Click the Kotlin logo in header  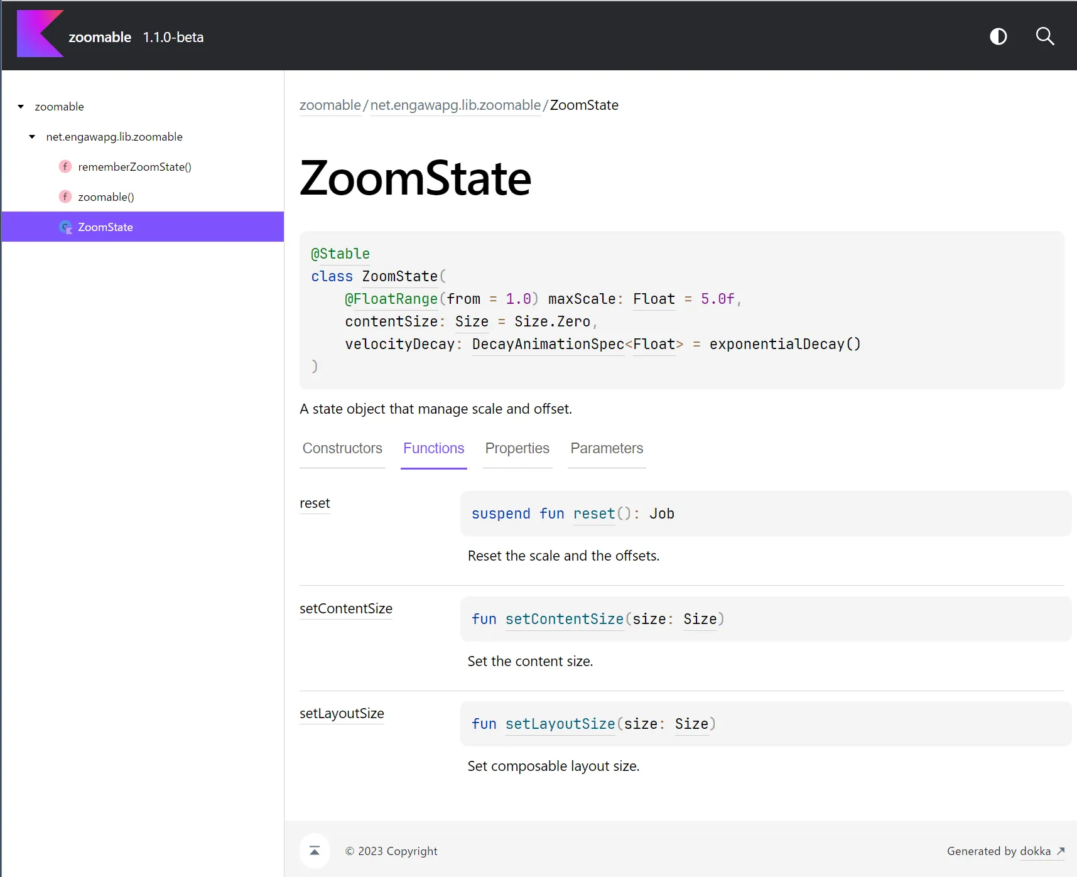pyautogui.click(x=40, y=35)
